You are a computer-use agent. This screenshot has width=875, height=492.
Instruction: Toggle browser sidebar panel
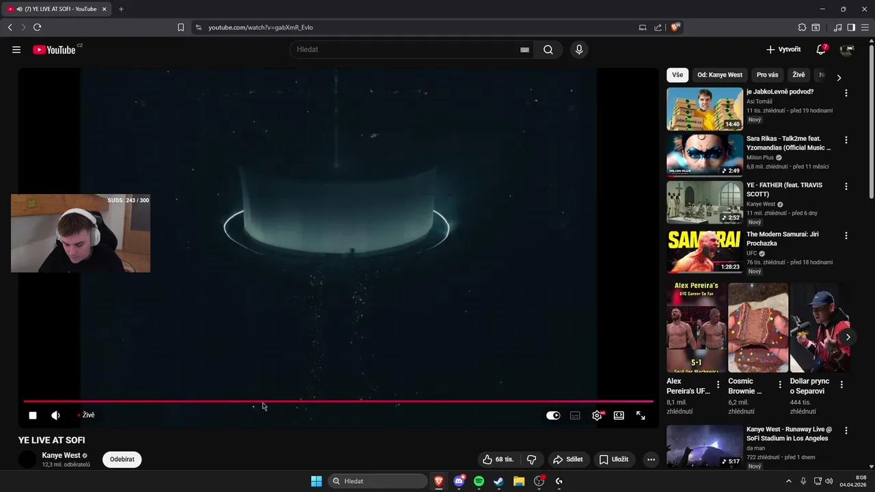[x=851, y=27]
